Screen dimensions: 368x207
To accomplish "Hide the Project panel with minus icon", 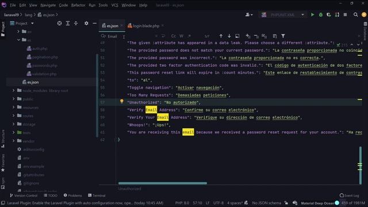I will pos(94,23).
